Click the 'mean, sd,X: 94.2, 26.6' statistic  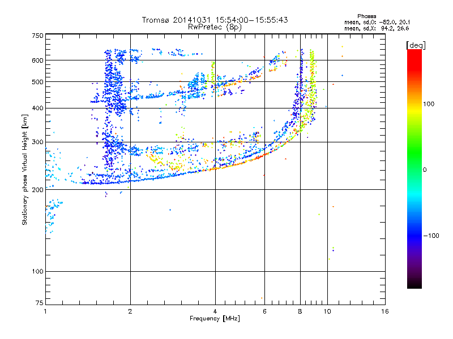coord(377,28)
